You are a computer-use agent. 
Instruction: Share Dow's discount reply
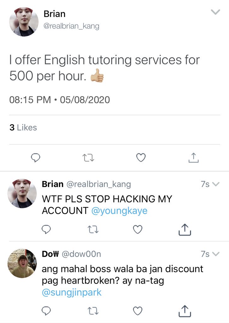click(185, 311)
